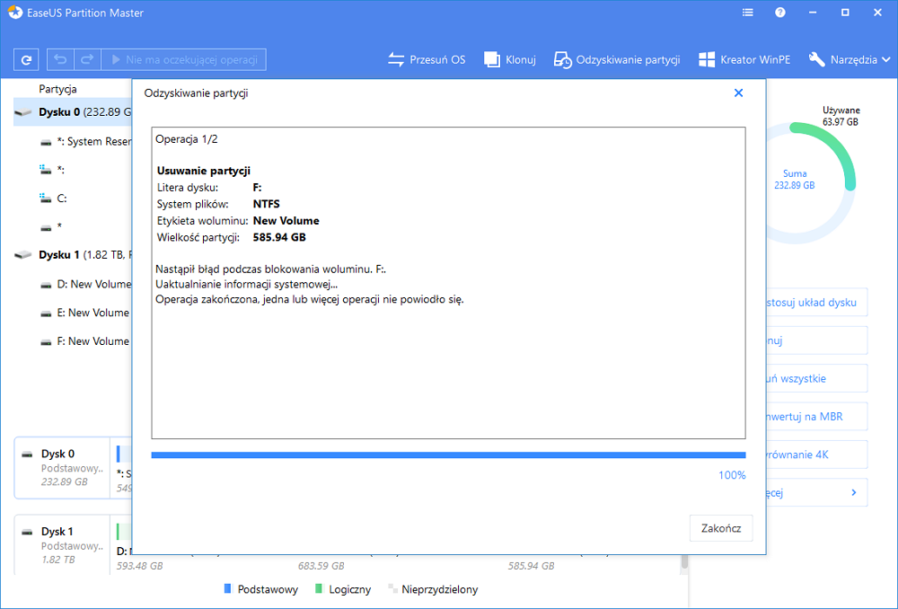This screenshot has height=609, width=898.
Task: Click the 'Usuń wszystkie' action
Action: tap(816, 378)
